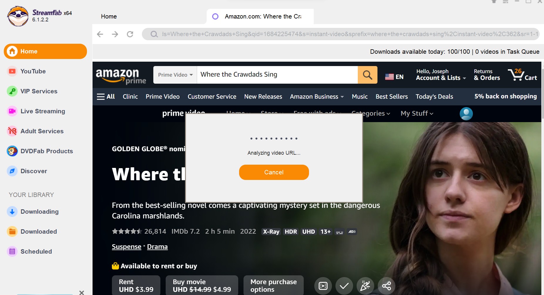Click Drama genre link
544x295 pixels.
[157, 247]
